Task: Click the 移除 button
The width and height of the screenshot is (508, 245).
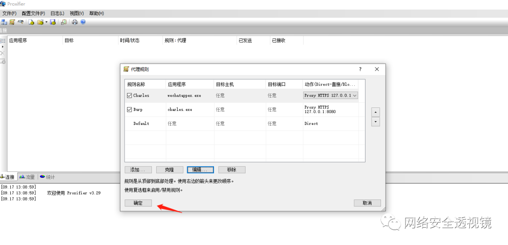Action: pyautogui.click(x=231, y=170)
